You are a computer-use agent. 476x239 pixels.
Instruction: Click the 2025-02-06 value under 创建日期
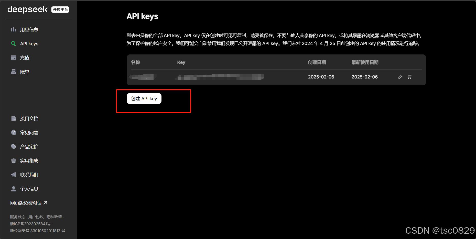pyautogui.click(x=321, y=77)
